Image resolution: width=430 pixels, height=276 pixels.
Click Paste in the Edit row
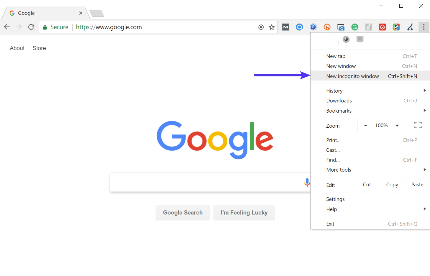[417, 185]
